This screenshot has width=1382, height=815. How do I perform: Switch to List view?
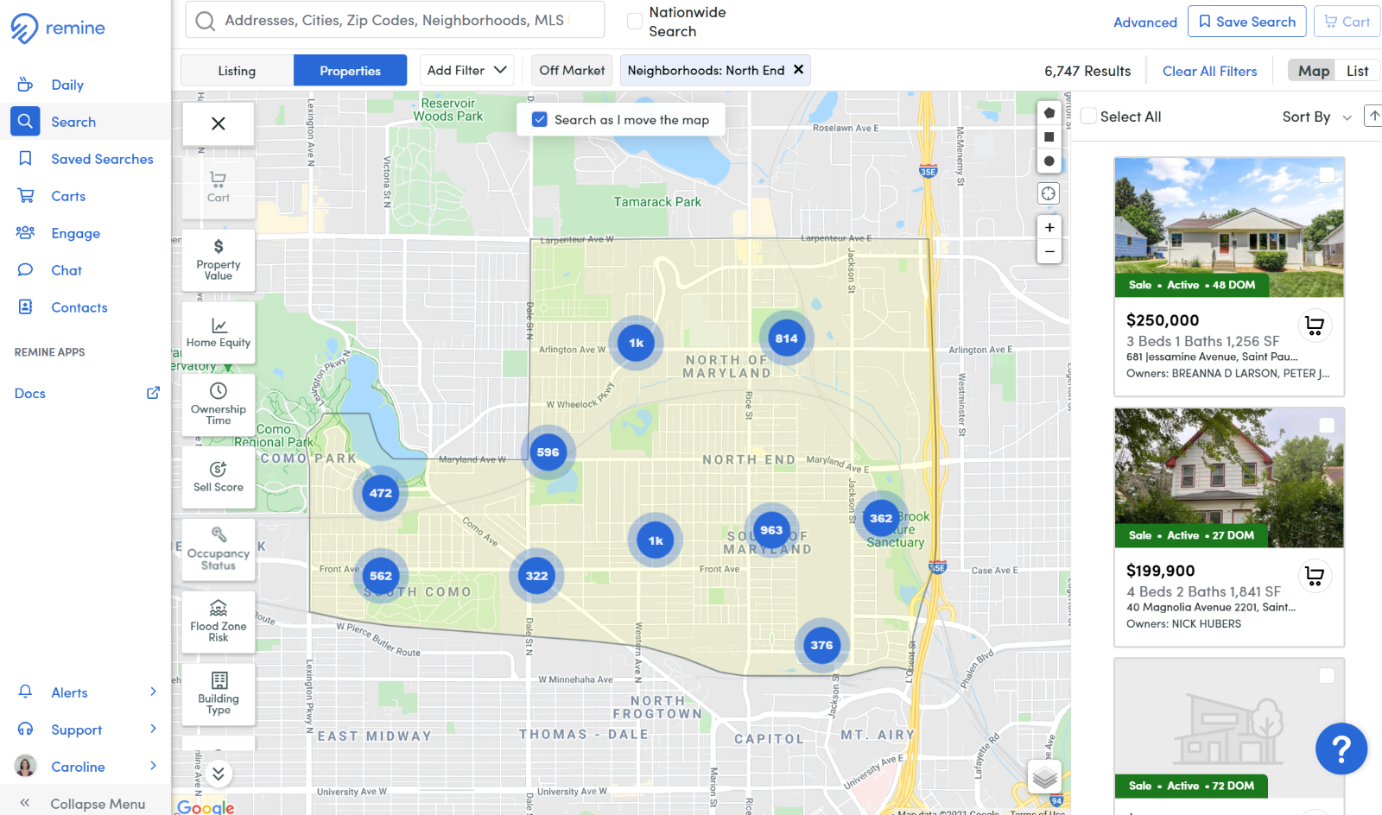click(1357, 71)
